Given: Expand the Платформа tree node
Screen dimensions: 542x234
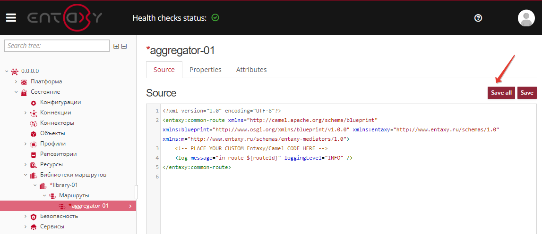Looking at the screenshot, I should (x=16, y=81).
